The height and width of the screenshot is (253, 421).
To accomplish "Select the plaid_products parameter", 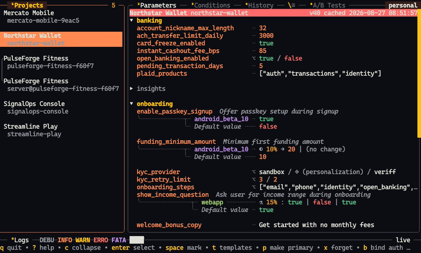I will coord(162,73).
